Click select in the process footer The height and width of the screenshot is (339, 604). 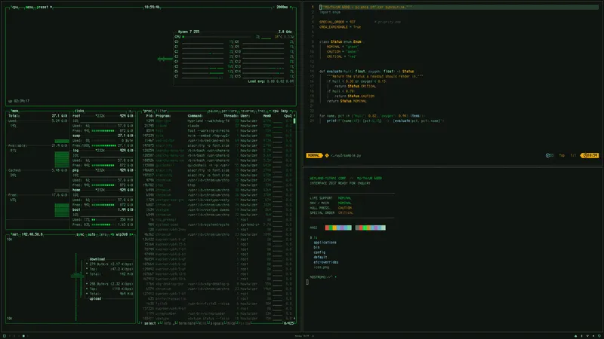(149, 324)
